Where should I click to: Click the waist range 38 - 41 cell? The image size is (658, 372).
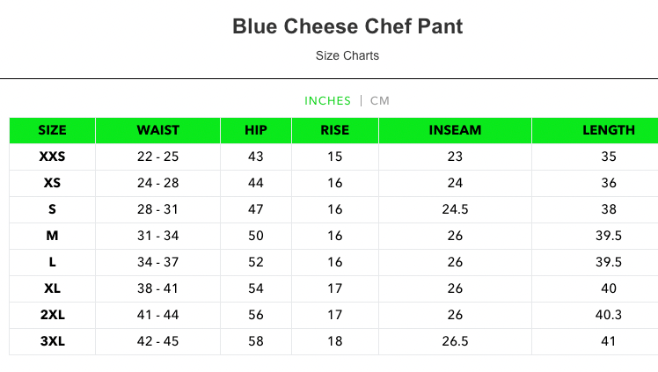point(158,288)
